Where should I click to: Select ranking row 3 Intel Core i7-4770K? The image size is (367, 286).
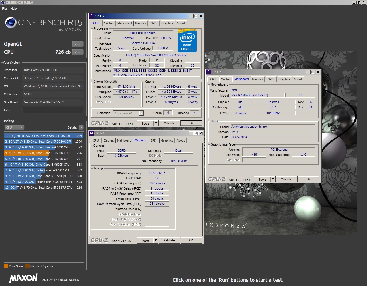pos(44,147)
